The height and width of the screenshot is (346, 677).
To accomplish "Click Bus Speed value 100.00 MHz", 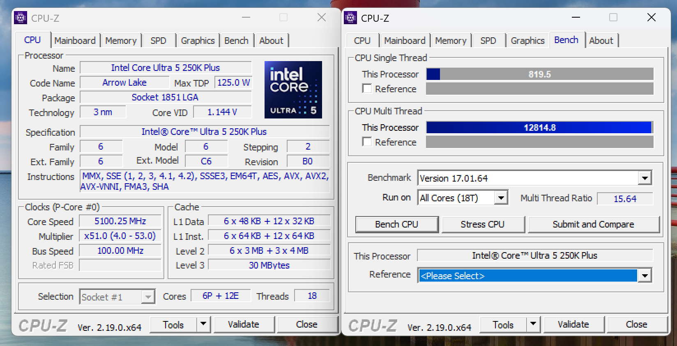I will point(120,250).
